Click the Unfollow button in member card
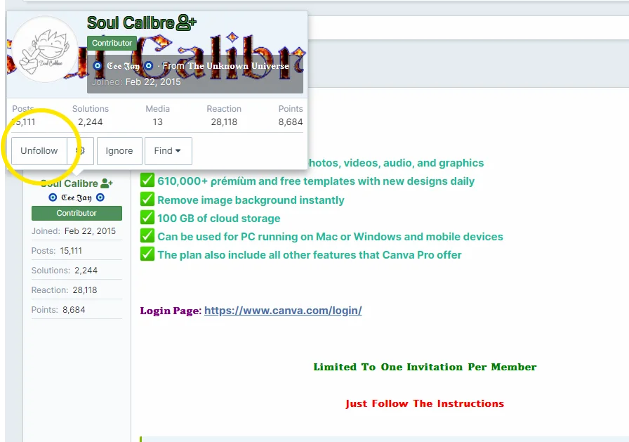The image size is (629, 442). 39,151
